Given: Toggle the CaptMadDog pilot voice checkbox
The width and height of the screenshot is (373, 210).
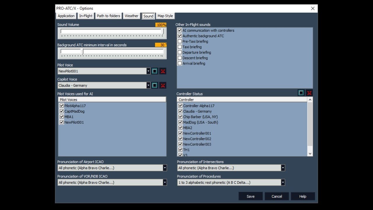Looking at the screenshot, I should 61,111.
